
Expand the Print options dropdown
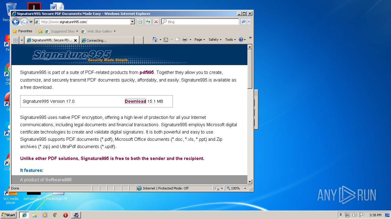[x=190, y=40]
